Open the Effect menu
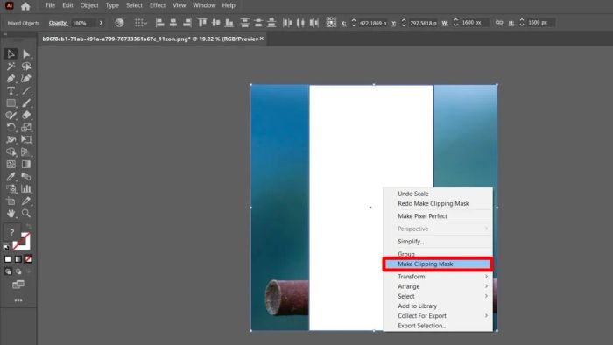The image size is (613, 345). point(158,5)
